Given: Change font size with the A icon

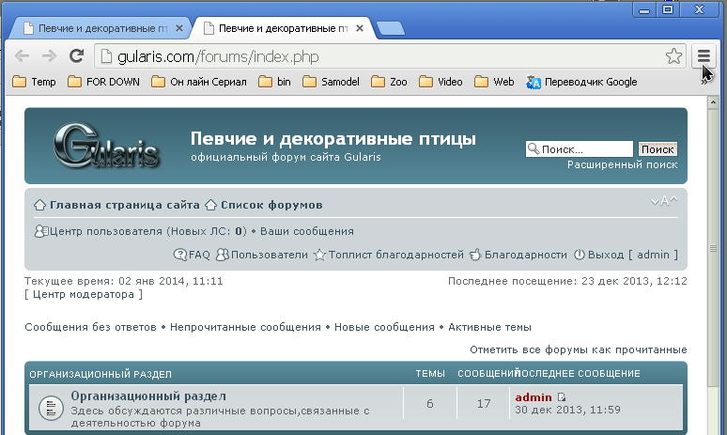Looking at the screenshot, I should coord(664,201).
